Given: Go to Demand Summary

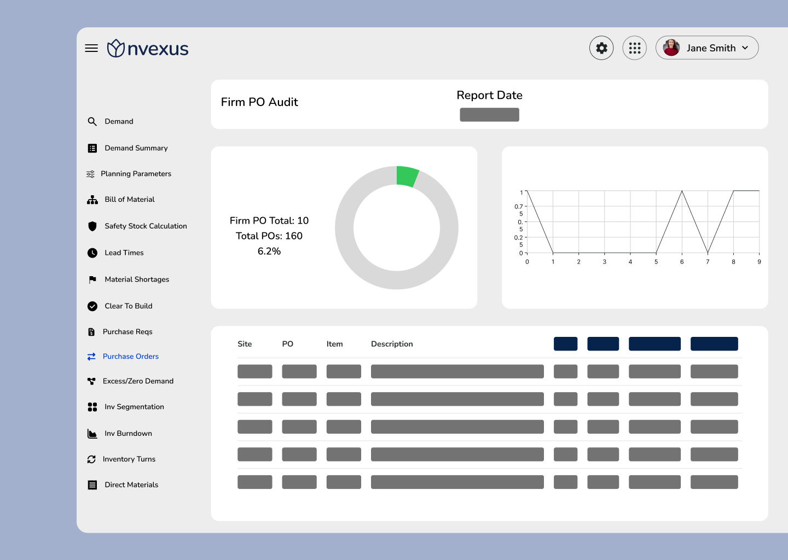Looking at the screenshot, I should click(136, 148).
